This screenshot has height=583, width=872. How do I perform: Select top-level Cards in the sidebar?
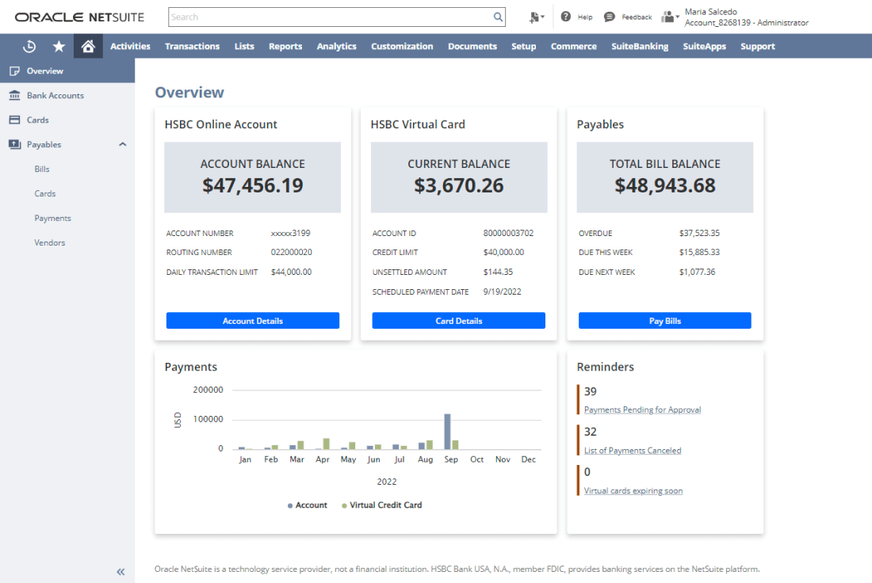pyautogui.click(x=38, y=120)
